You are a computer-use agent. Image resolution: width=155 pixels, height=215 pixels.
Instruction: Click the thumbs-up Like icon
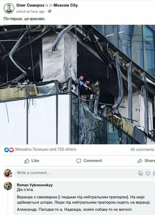pyautogui.click(x=27, y=161)
